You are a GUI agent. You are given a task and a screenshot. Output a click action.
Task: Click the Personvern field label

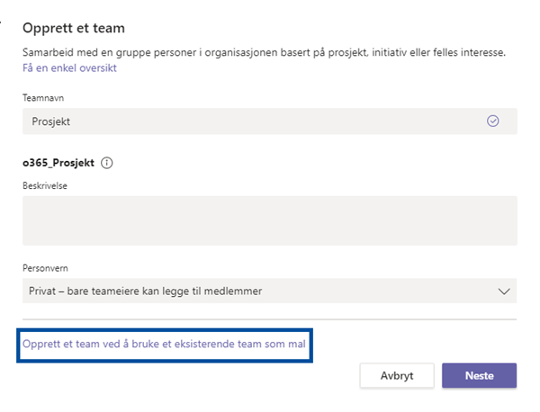pyautogui.click(x=46, y=267)
